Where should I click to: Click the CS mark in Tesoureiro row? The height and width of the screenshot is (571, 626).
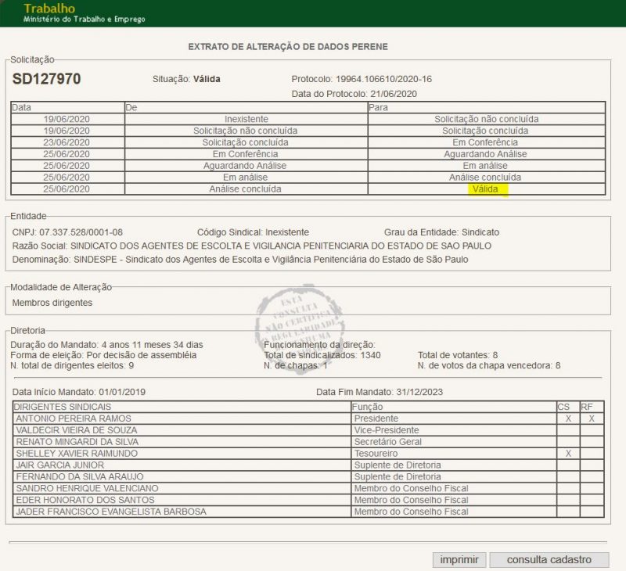pos(568,454)
